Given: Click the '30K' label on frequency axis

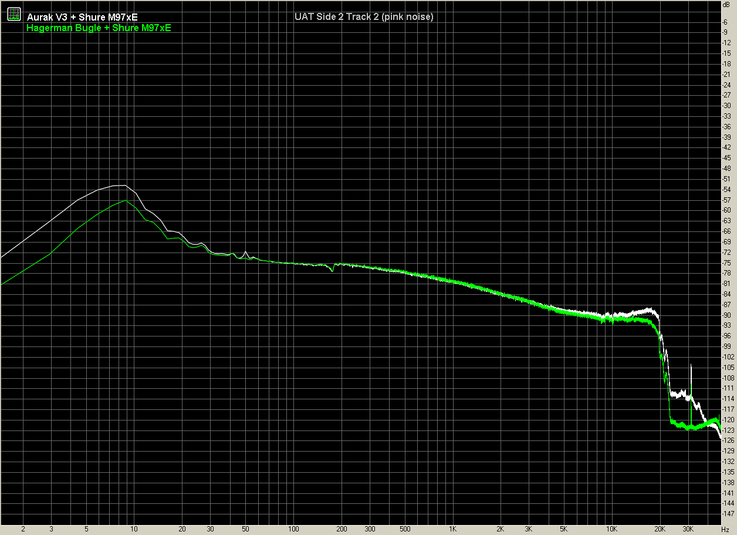Looking at the screenshot, I should point(688,529).
